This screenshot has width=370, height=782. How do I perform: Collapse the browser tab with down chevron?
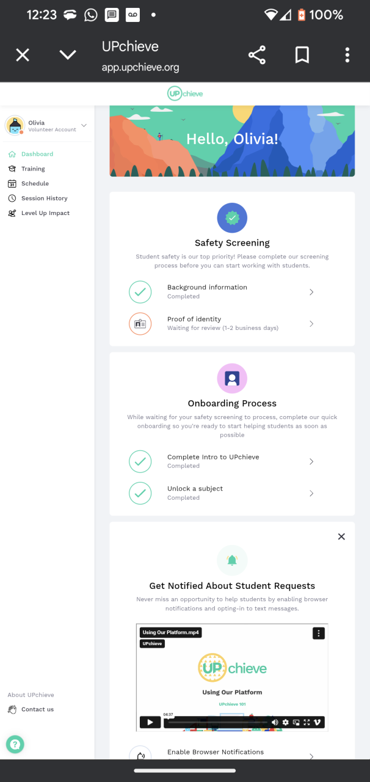(67, 56)
